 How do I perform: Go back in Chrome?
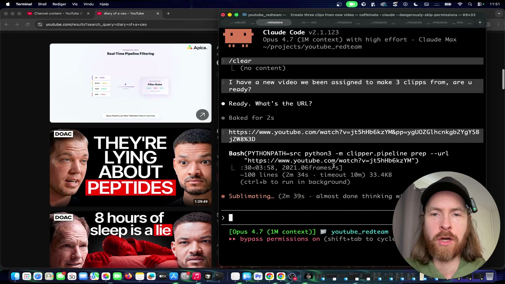tap(7, 24)
